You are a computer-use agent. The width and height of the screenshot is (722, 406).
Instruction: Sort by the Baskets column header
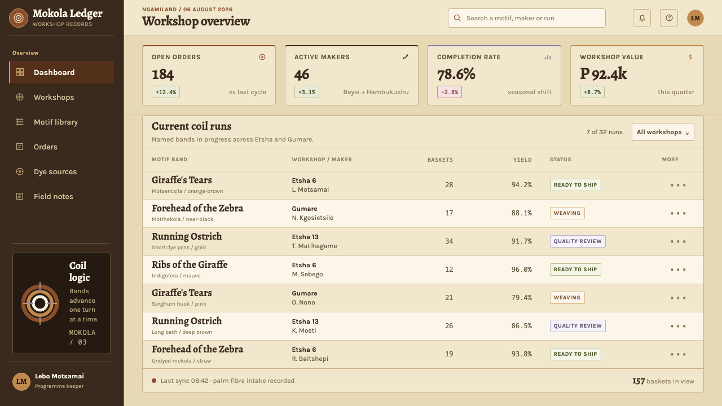(440, 160)
